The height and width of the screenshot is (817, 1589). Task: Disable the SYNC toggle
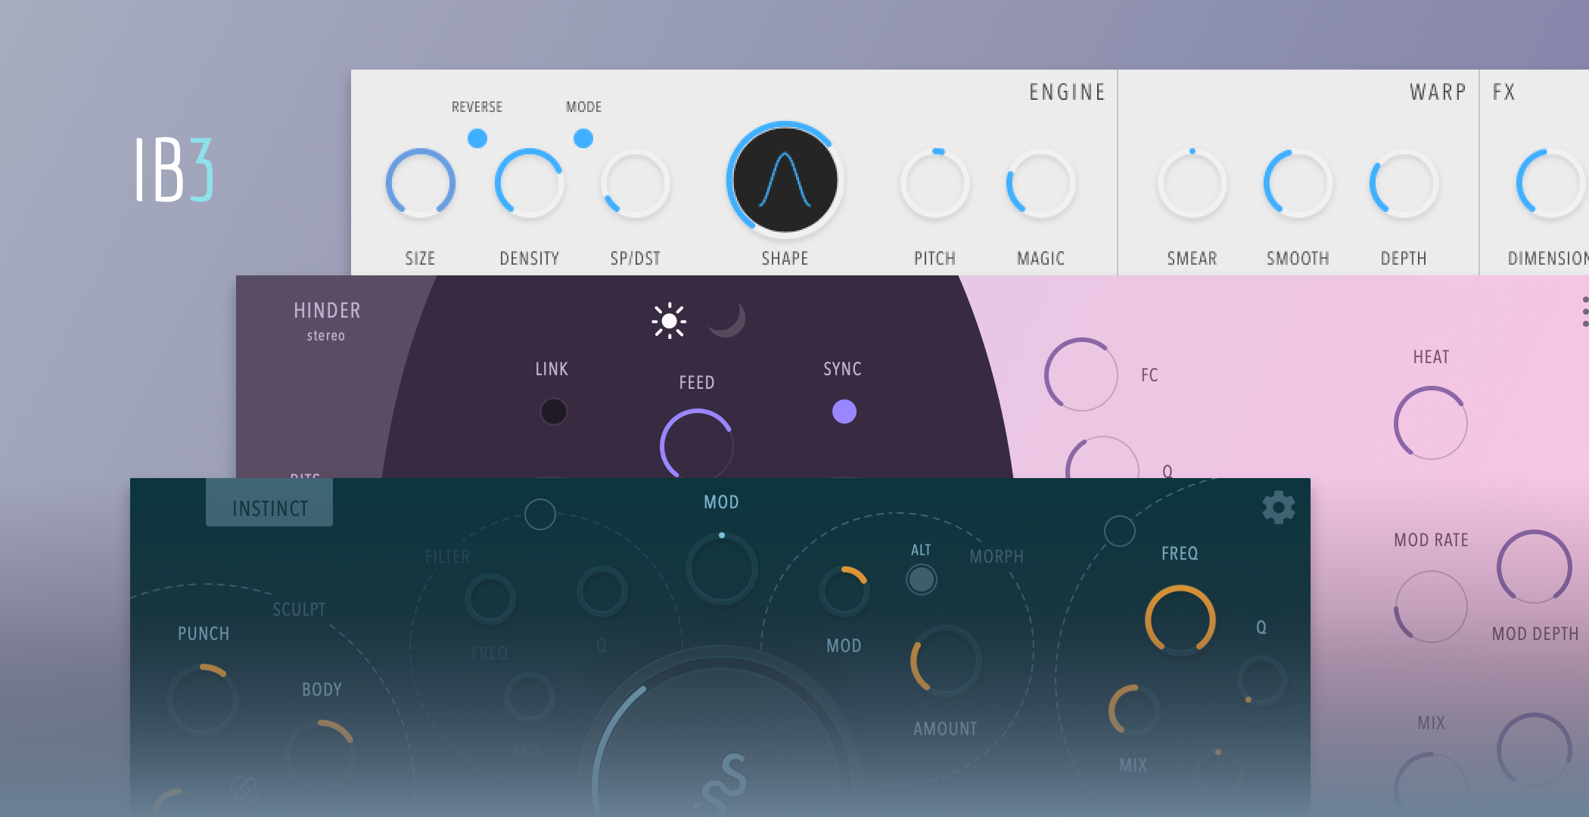(x=844, y=412)
